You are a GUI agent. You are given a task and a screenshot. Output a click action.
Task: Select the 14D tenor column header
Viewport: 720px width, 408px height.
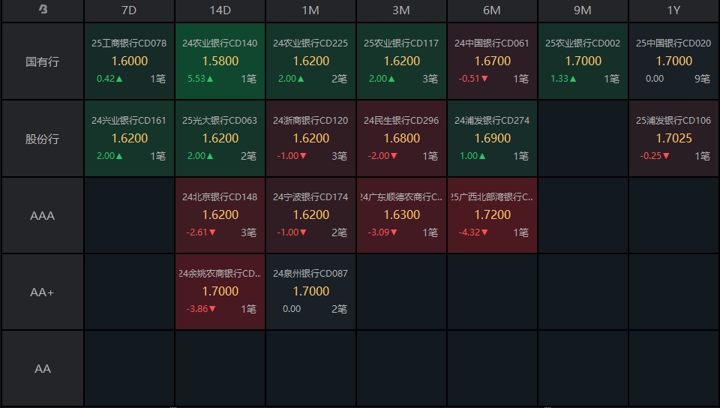[x=220, y=10]
